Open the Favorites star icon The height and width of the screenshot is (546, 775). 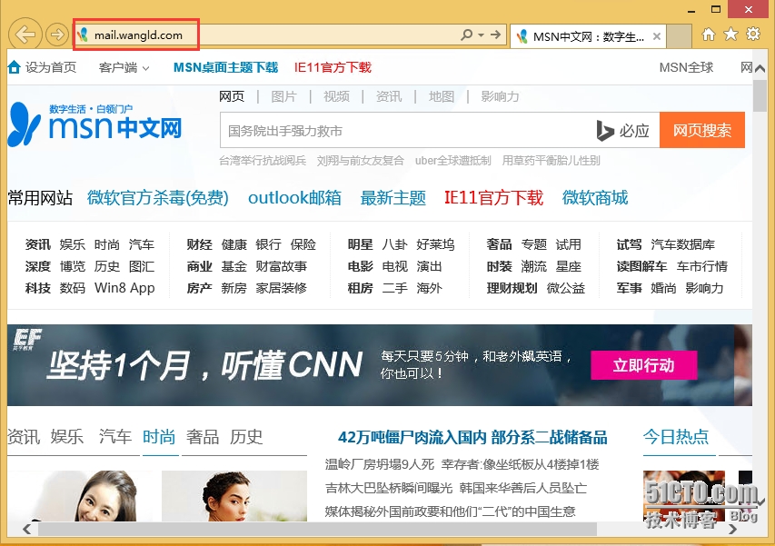coord(730,35)
